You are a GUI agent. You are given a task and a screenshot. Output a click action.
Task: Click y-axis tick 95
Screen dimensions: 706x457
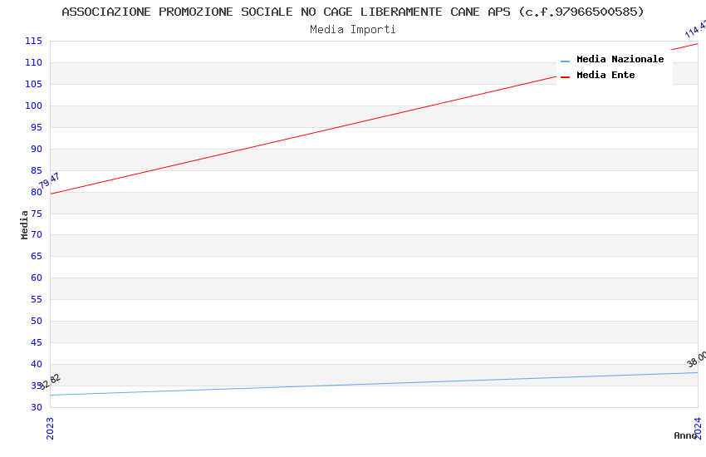37,127
